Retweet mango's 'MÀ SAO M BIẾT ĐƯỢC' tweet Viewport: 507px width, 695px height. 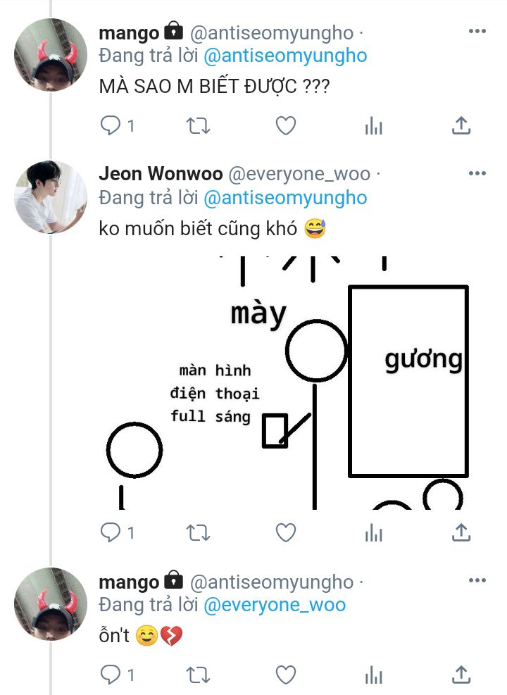pos(198,126)
